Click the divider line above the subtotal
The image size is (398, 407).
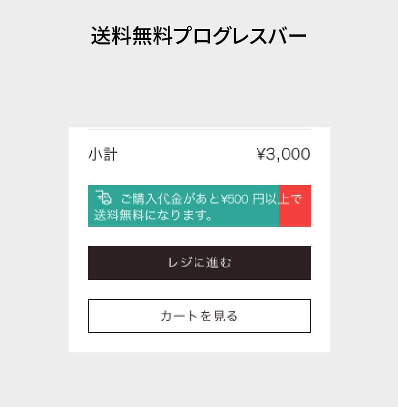[x=200, y=129]
